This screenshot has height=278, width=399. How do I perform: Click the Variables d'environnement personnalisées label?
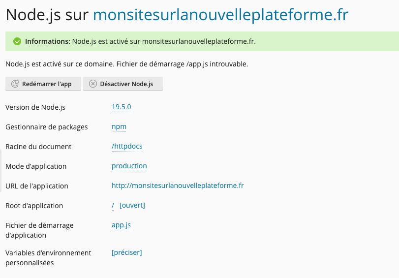pos(48,258)
